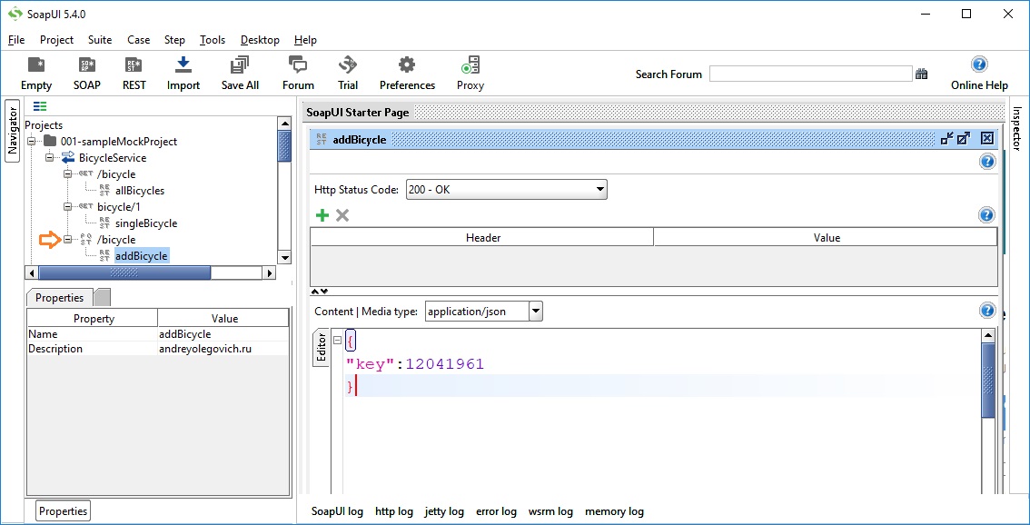Open the jetty log

444,511
